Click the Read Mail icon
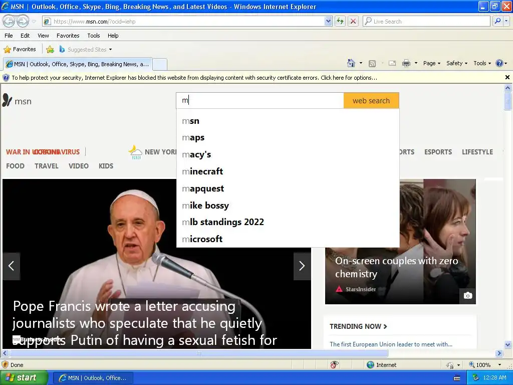This screenshot has height=385, width=513. 392,63
